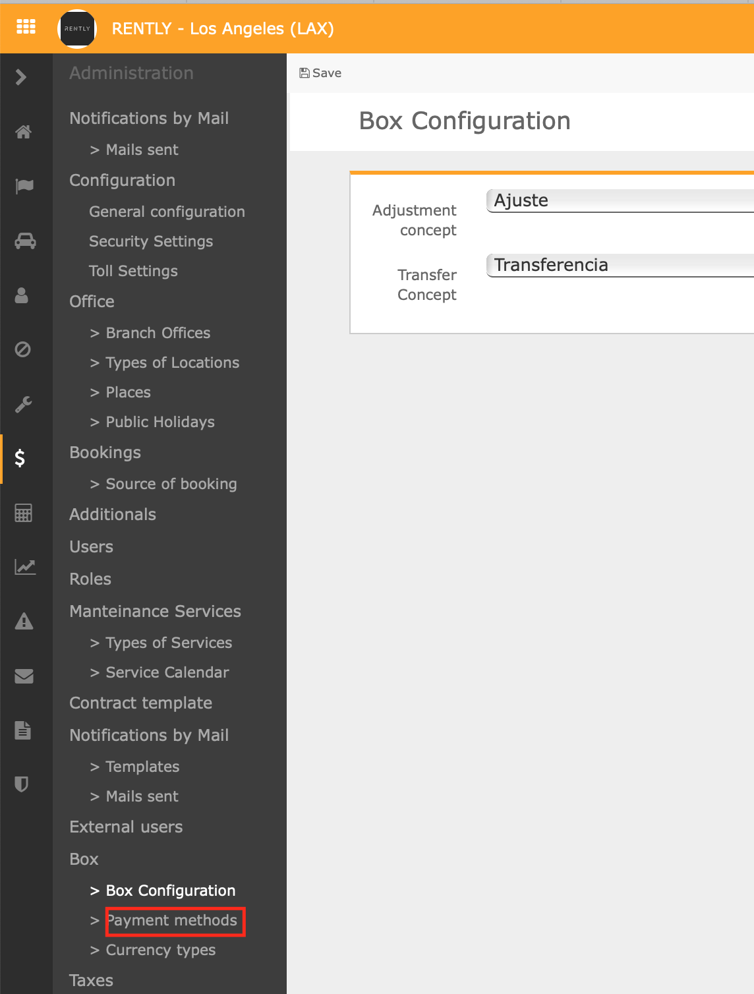Image resolution: width=754 pixels, height=994 pixels.
Task: Open Types of Locations
Action: click(x=173, y=363)
